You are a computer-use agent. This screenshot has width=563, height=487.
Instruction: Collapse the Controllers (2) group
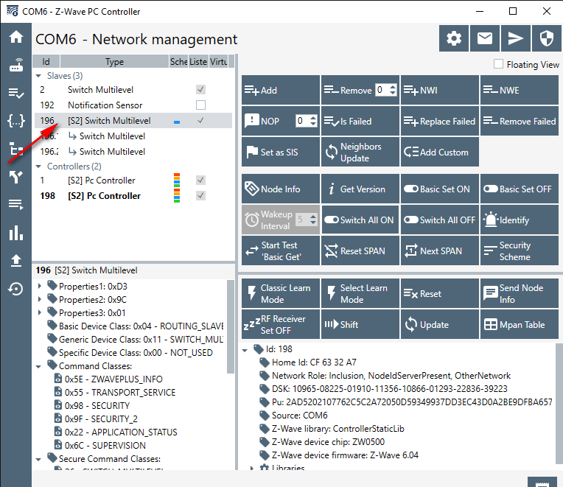(x=38, y=167)
